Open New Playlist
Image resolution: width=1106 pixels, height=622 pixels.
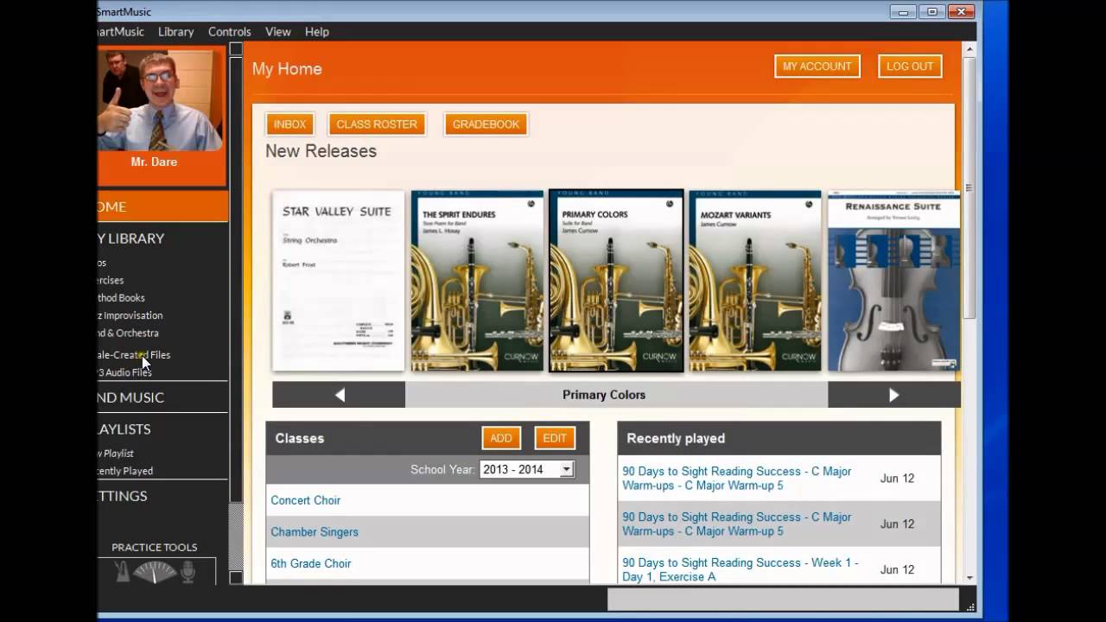click(x=116, y=454)
